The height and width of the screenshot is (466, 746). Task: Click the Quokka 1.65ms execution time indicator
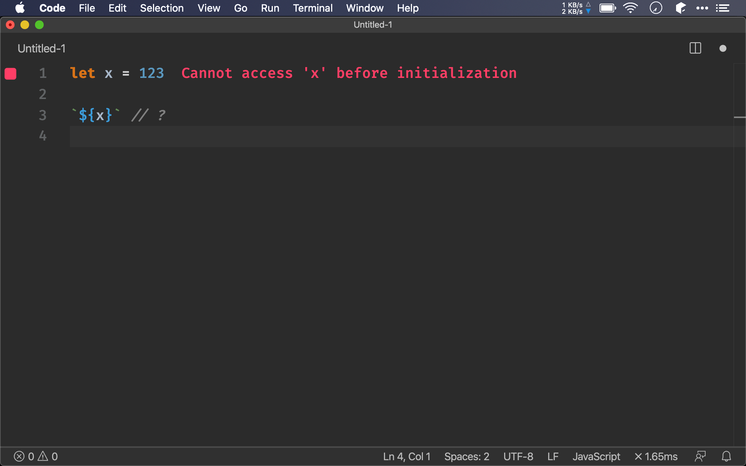(x=656, y=456)
